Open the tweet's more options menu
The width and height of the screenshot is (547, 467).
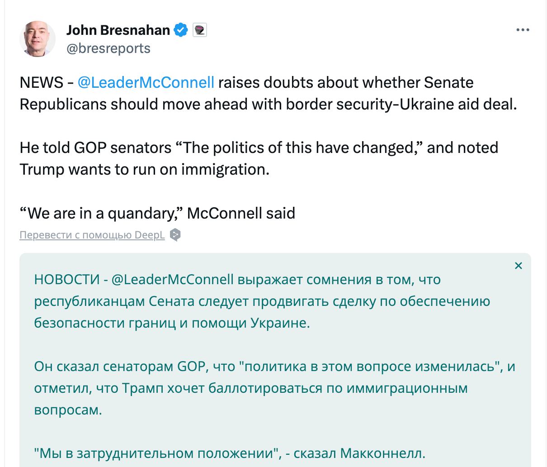(523, 30)
